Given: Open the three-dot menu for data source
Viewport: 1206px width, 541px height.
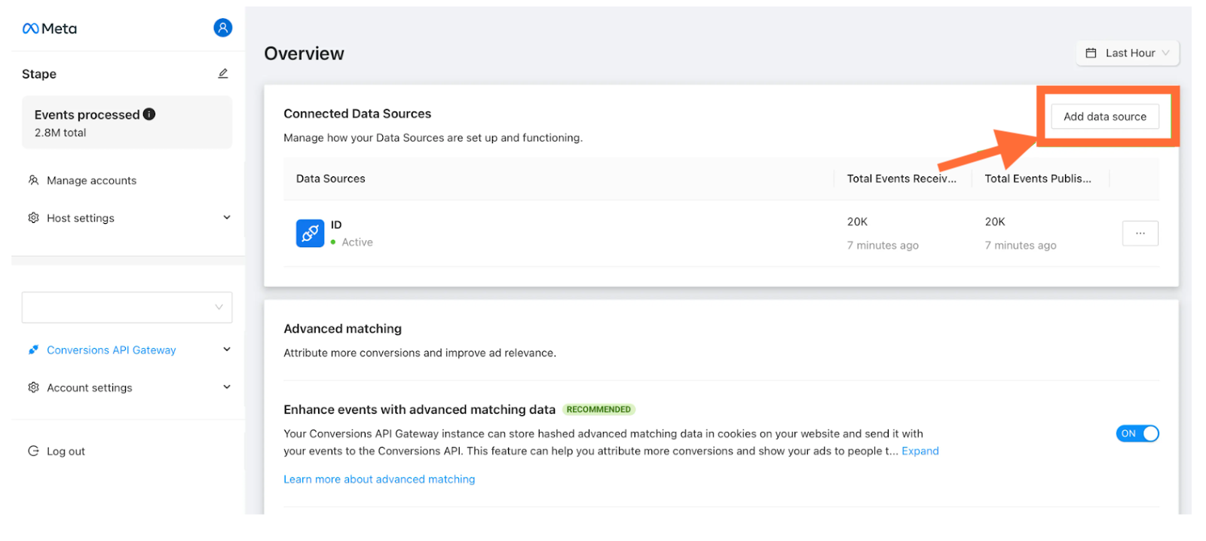Looking at the screenshot, I should tap(1140, 234).
